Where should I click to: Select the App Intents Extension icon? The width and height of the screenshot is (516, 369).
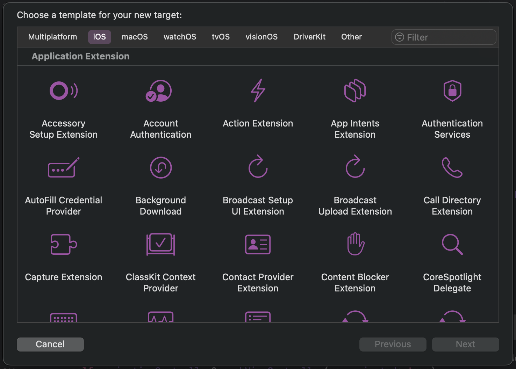(x=355, y=91)
